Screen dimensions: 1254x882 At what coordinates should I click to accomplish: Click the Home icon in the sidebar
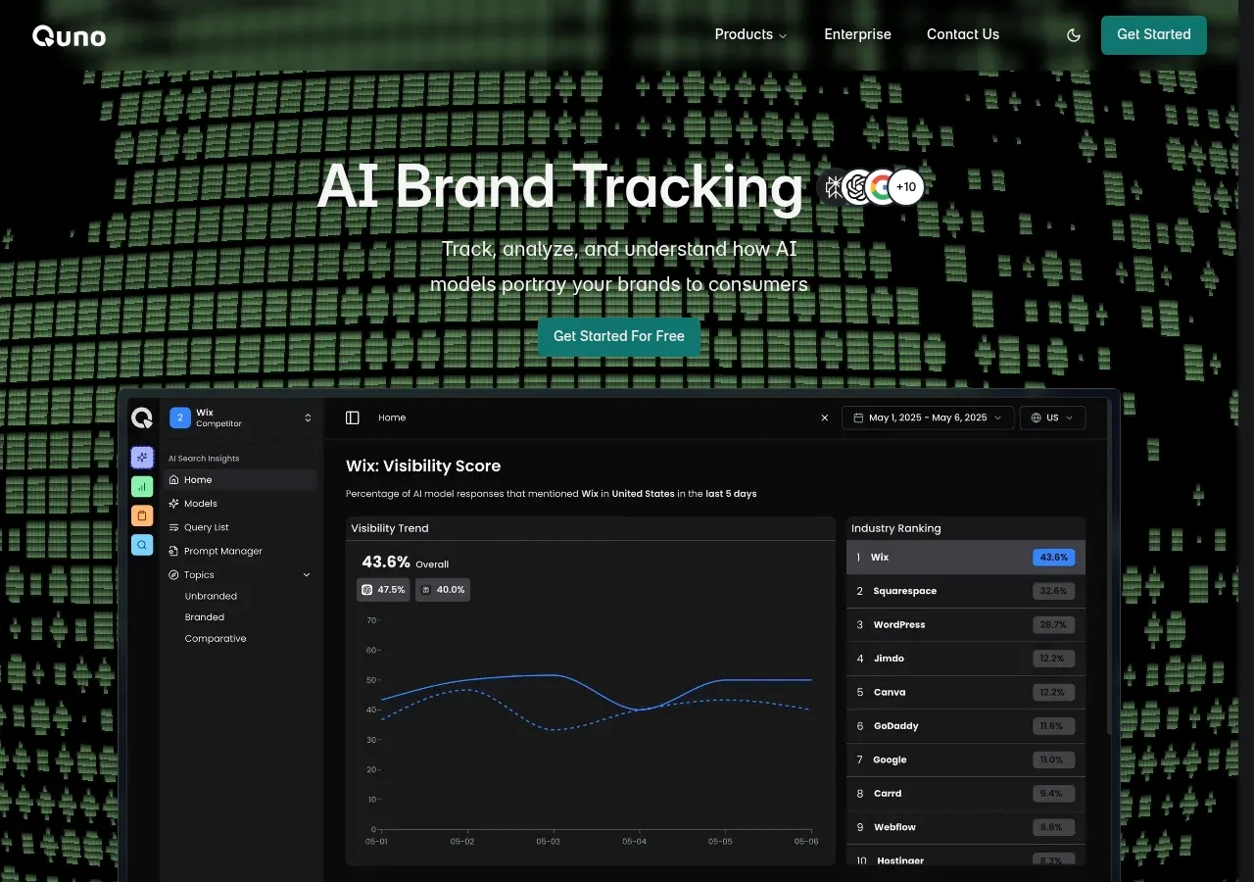click(x=173, y=480)
